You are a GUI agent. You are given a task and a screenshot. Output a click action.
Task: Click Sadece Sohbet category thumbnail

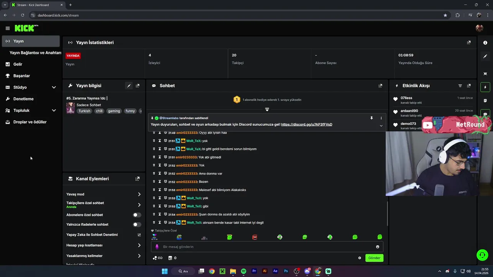pos(70,108)
